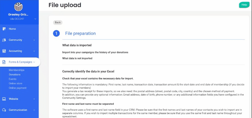The height and width of the screenshot is (118, 252).
Task: Open the Lila OCC247 account dropdown
Action: click(x=35, y=19)
